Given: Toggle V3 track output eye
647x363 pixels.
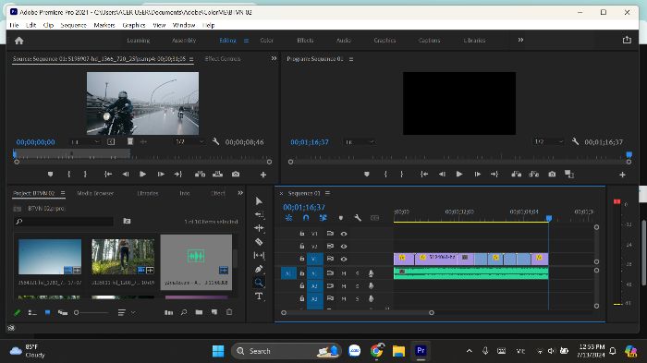Looking at the screenshot, I should pos(344,234).
